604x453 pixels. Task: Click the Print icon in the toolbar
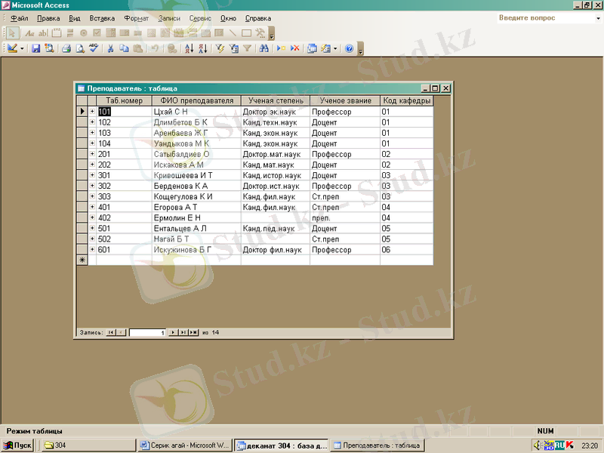point(66,48)
